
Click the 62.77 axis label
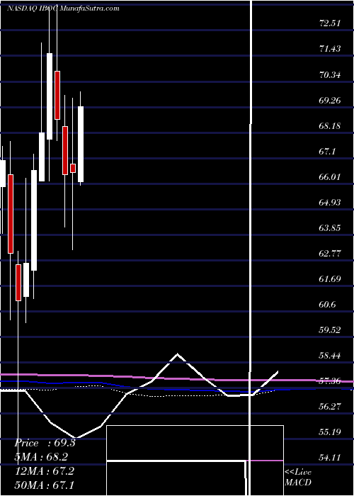pos(330,254)
